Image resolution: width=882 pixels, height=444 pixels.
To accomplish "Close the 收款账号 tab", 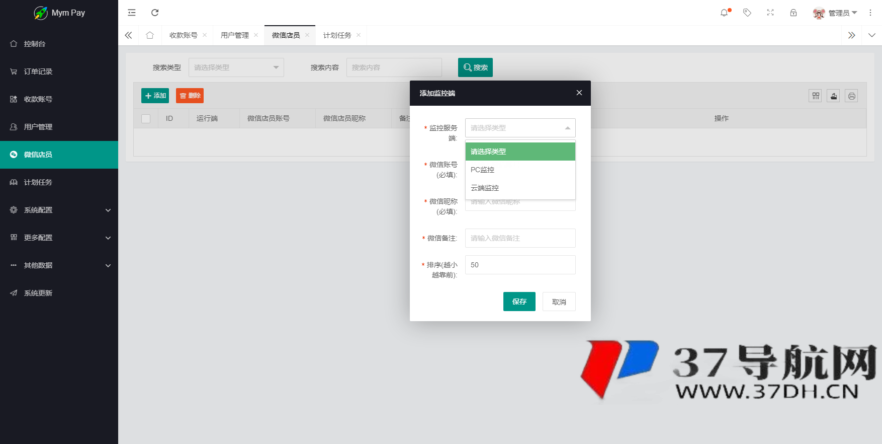I will [x=205, y=35].
